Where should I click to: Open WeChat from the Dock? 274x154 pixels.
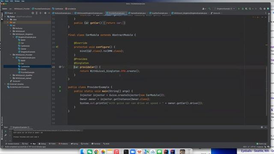pyautogui.click(x=89, y=151)
